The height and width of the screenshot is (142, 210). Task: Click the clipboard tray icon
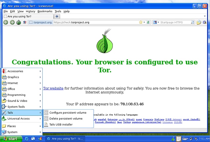(x=179, y=139)
